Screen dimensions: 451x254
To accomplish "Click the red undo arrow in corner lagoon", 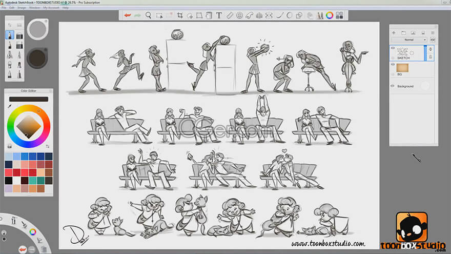I will coord(23,249).
